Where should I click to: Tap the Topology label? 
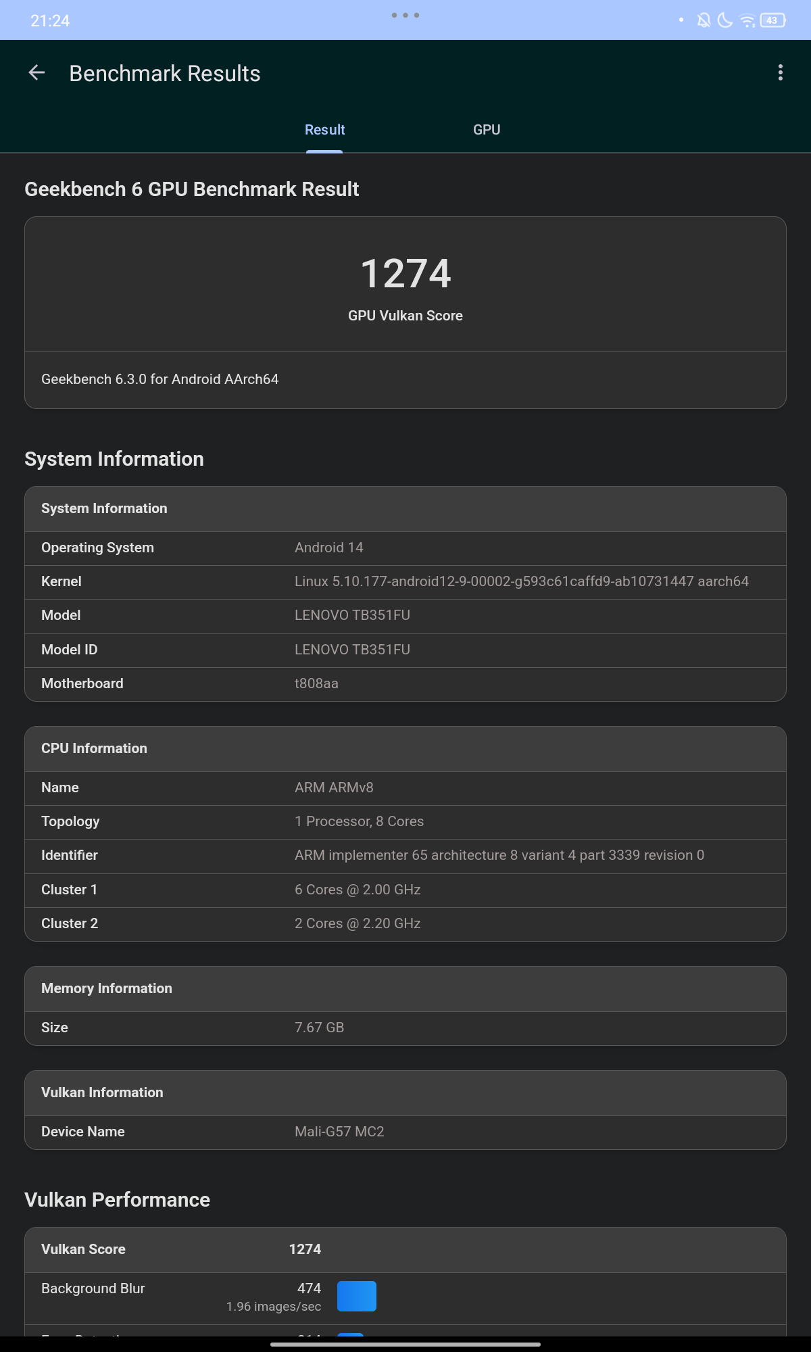click(x=70, y=821)
